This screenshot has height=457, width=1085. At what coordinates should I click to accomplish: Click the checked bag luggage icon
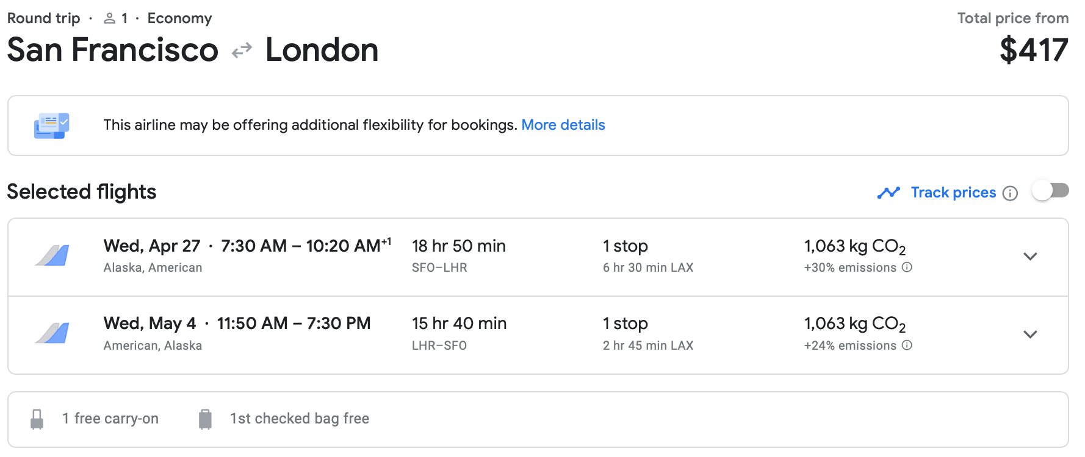pos(205,419)
